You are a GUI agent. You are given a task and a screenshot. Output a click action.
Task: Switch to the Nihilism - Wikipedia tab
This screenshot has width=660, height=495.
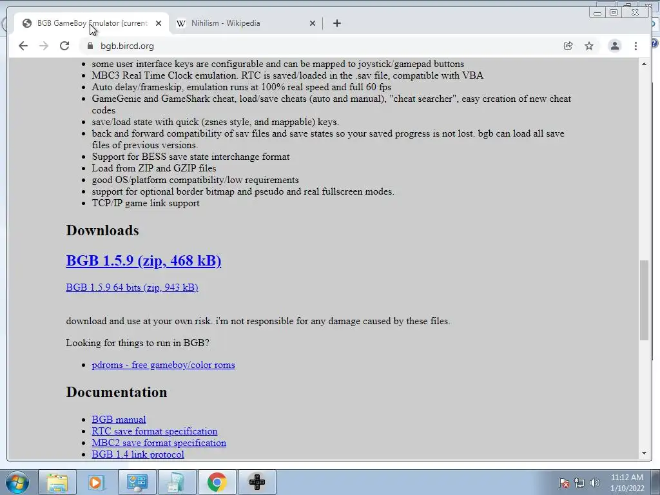click(246, 23)
